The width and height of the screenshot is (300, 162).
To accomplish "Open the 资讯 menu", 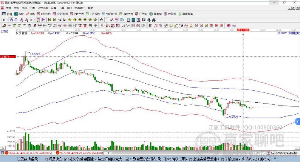I will [24, 8].
